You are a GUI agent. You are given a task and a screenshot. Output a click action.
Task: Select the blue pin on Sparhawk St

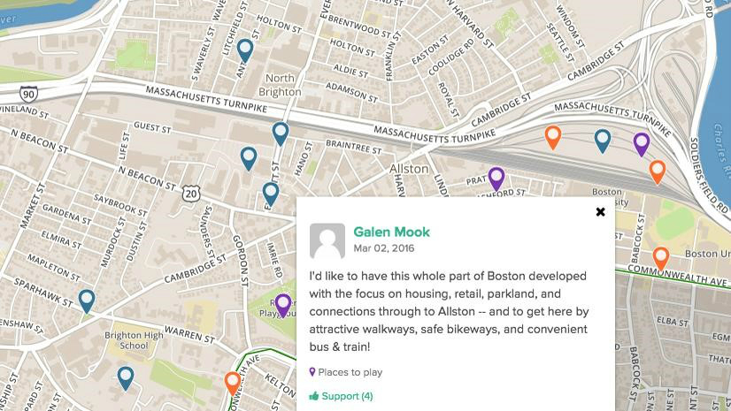pyautogui.click(x=86, y=301)
